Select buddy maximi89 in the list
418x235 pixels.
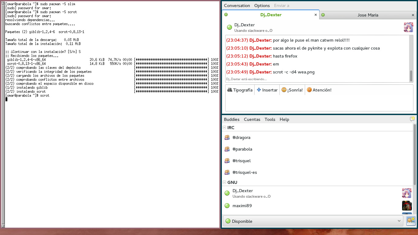click(x=317, y=206)
